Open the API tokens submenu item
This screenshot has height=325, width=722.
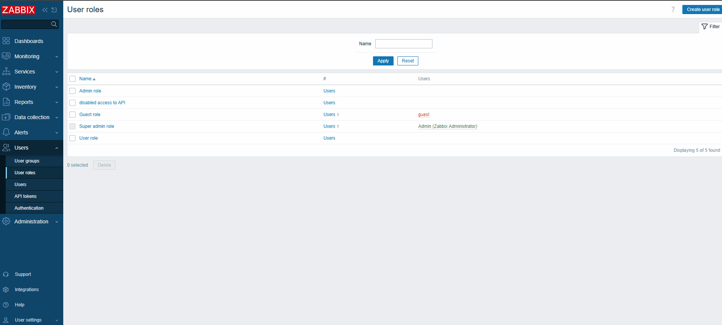pyautogui.click(x=26, y=196)
